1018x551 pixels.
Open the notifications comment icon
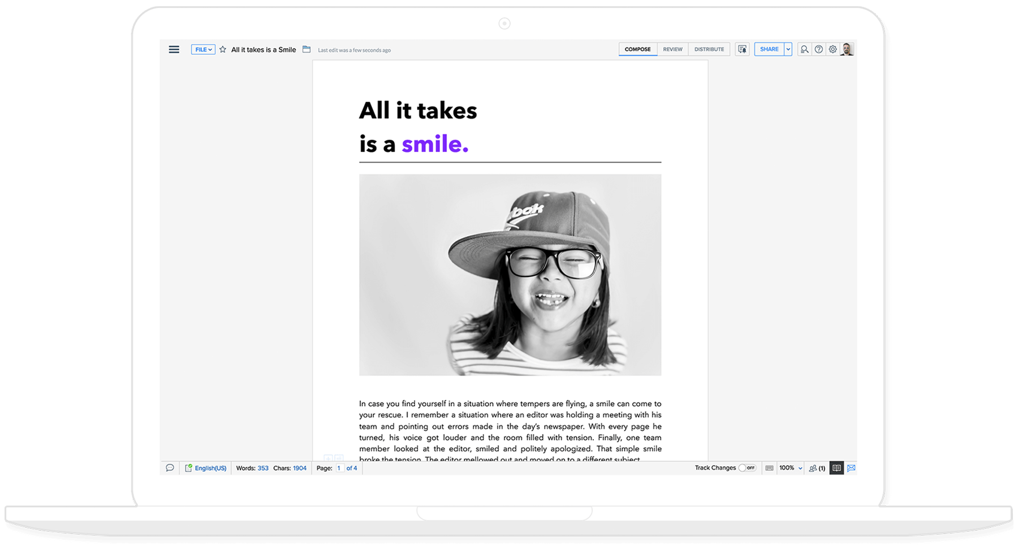click(x=742, y=49)
